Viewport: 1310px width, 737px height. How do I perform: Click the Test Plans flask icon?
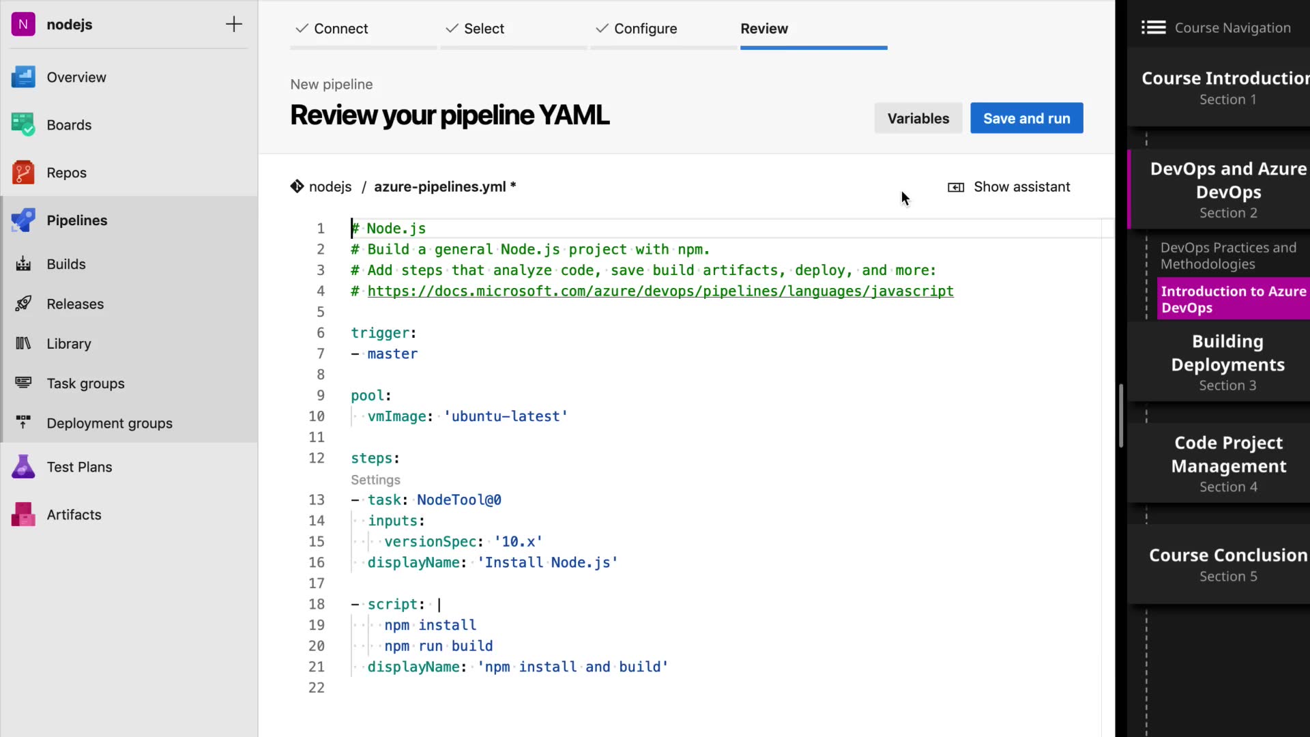[x=23, y=467]
